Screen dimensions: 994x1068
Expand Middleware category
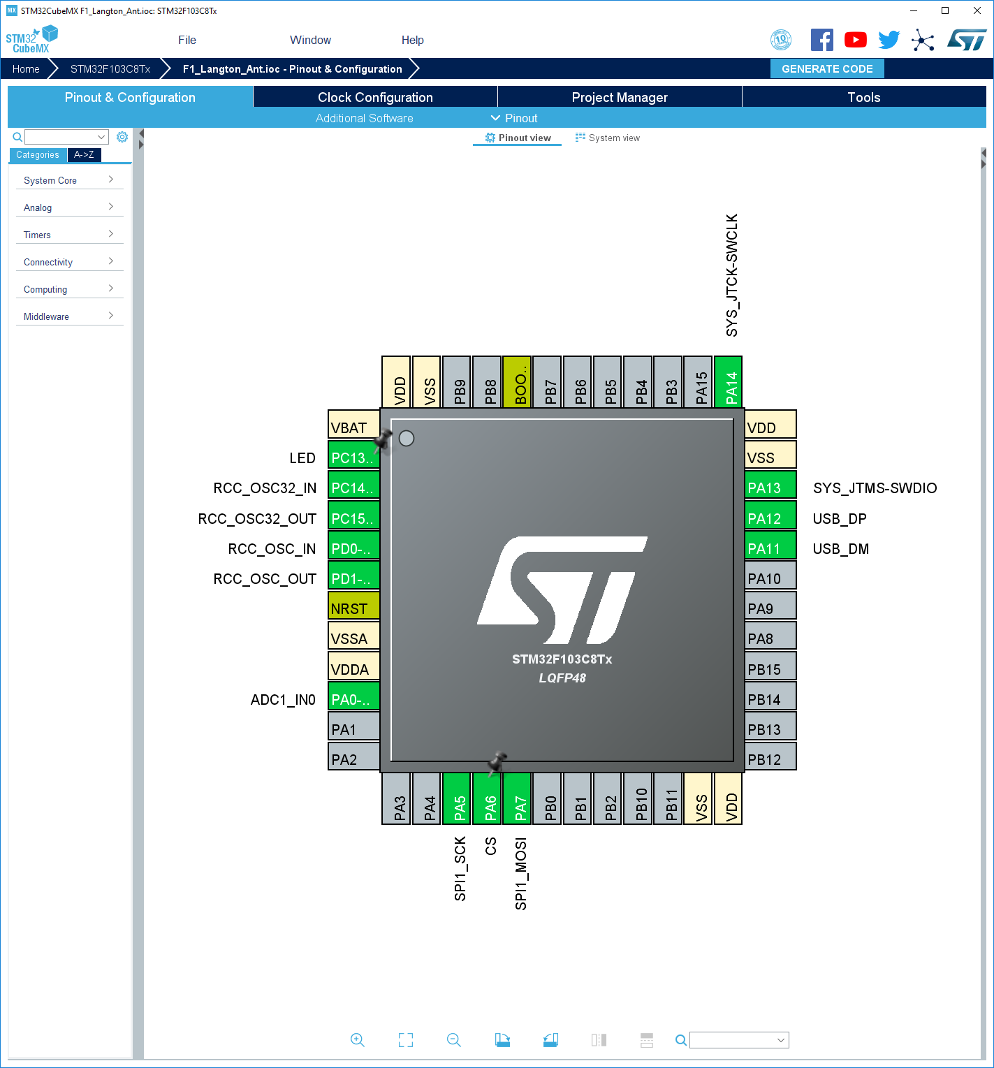click(69, 316)
